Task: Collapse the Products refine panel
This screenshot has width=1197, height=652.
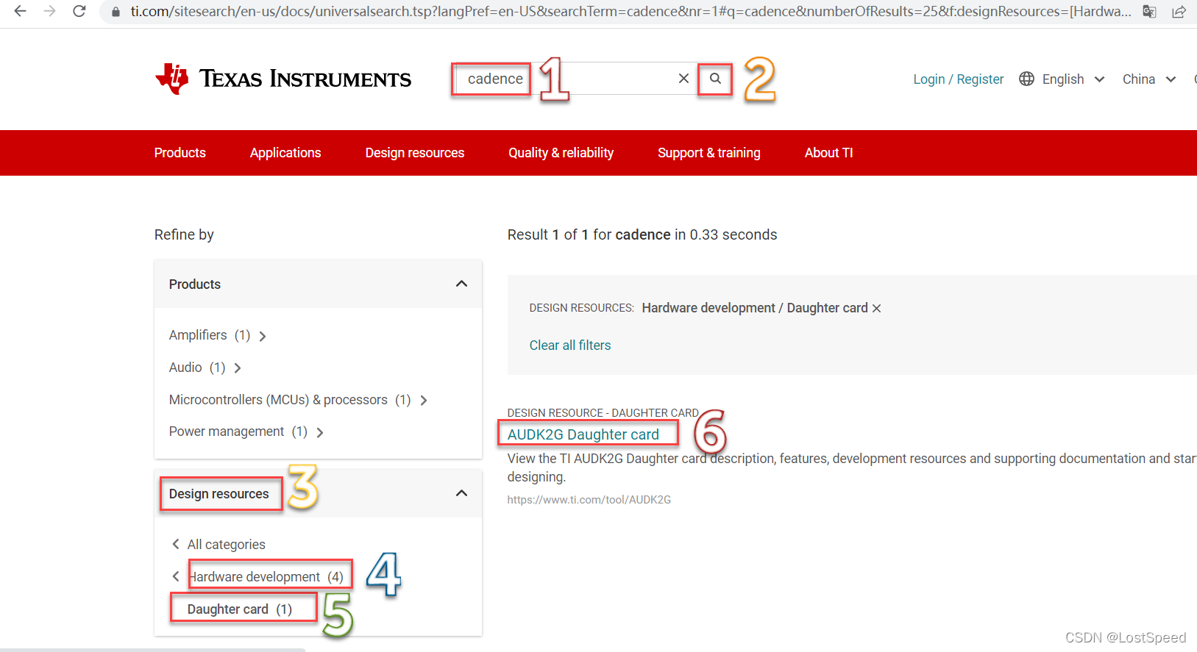Action: (x=461, y=284)
